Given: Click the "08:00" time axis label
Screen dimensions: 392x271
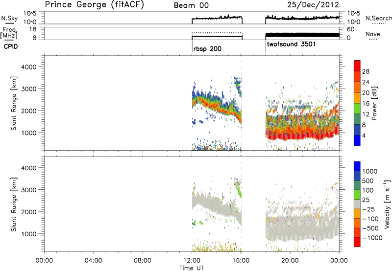Looking at the screenshot, I should [142, 261].
